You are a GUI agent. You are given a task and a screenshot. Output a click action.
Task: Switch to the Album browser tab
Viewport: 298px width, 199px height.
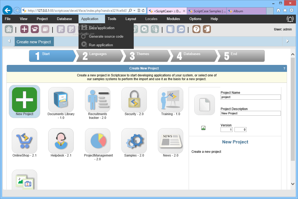(x=247, y=11)
